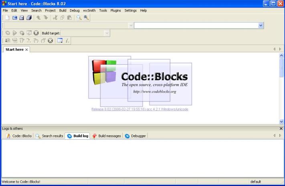Click the Open file toolbar icon
285x186 pixels.
[15, 18]
